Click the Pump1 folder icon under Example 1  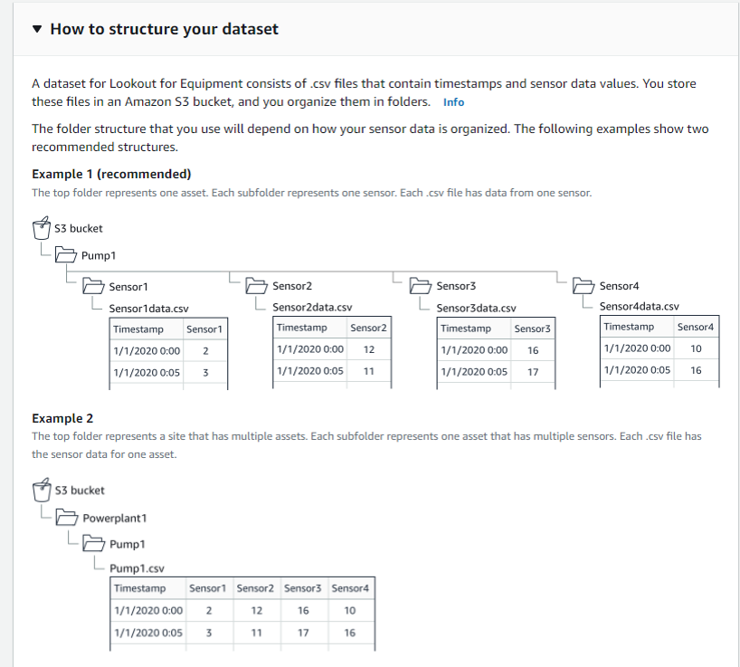click(66, 255)
